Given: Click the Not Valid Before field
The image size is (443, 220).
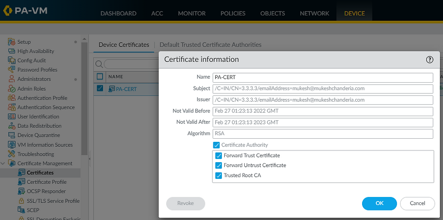Looking at the screenshot, I should [x=323, y=111].
